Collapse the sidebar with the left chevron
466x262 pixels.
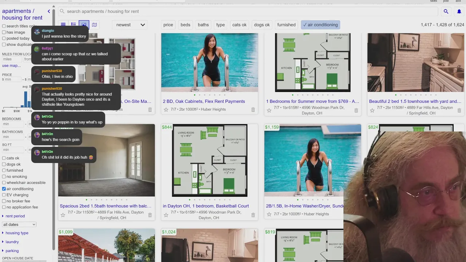[49, 11]
